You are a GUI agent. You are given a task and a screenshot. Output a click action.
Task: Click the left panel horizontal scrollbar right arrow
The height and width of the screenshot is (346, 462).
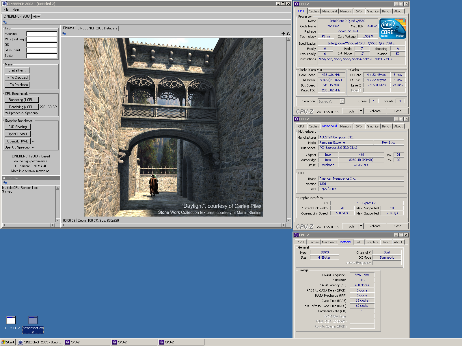(53, 225)
